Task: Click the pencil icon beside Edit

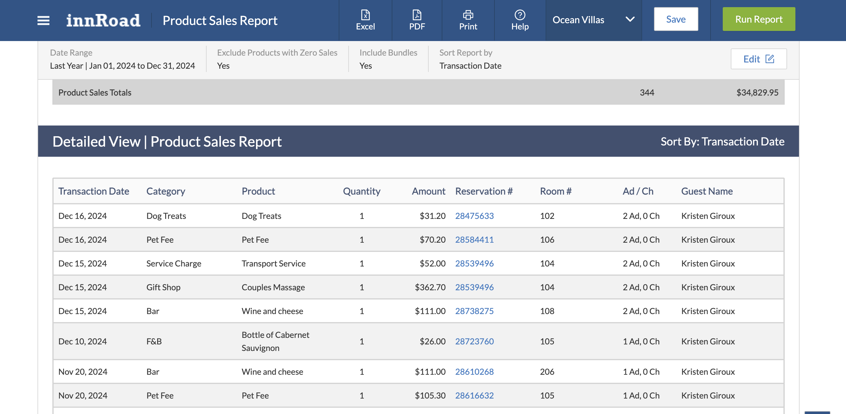Action: [769, 59]
